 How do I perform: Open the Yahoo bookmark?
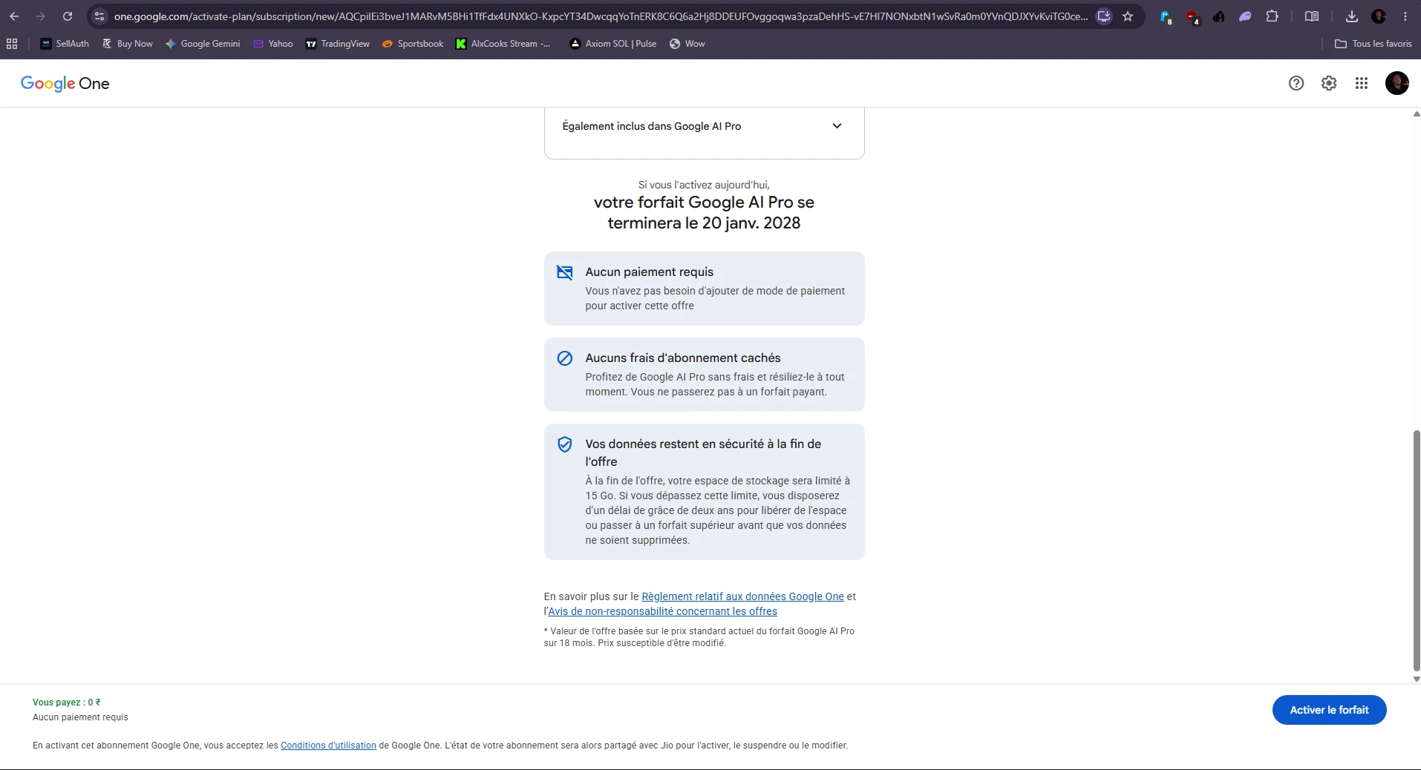pos(273,44)
